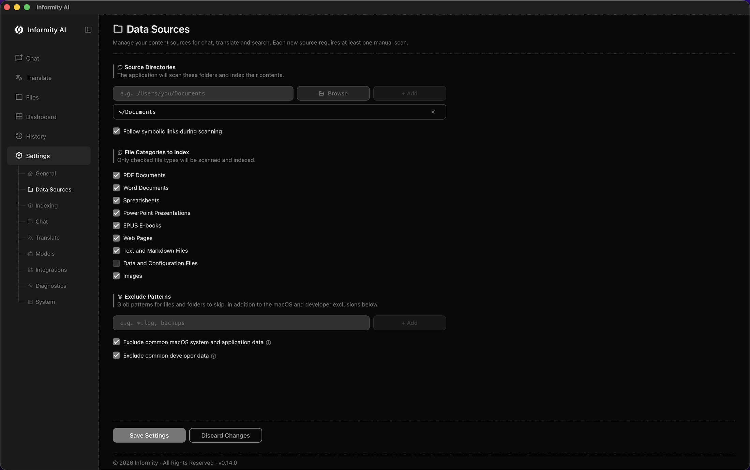Collapse the sidebar with the panel toggle icon
Screen dimensions: 750x470
click(x=88, y=30)
